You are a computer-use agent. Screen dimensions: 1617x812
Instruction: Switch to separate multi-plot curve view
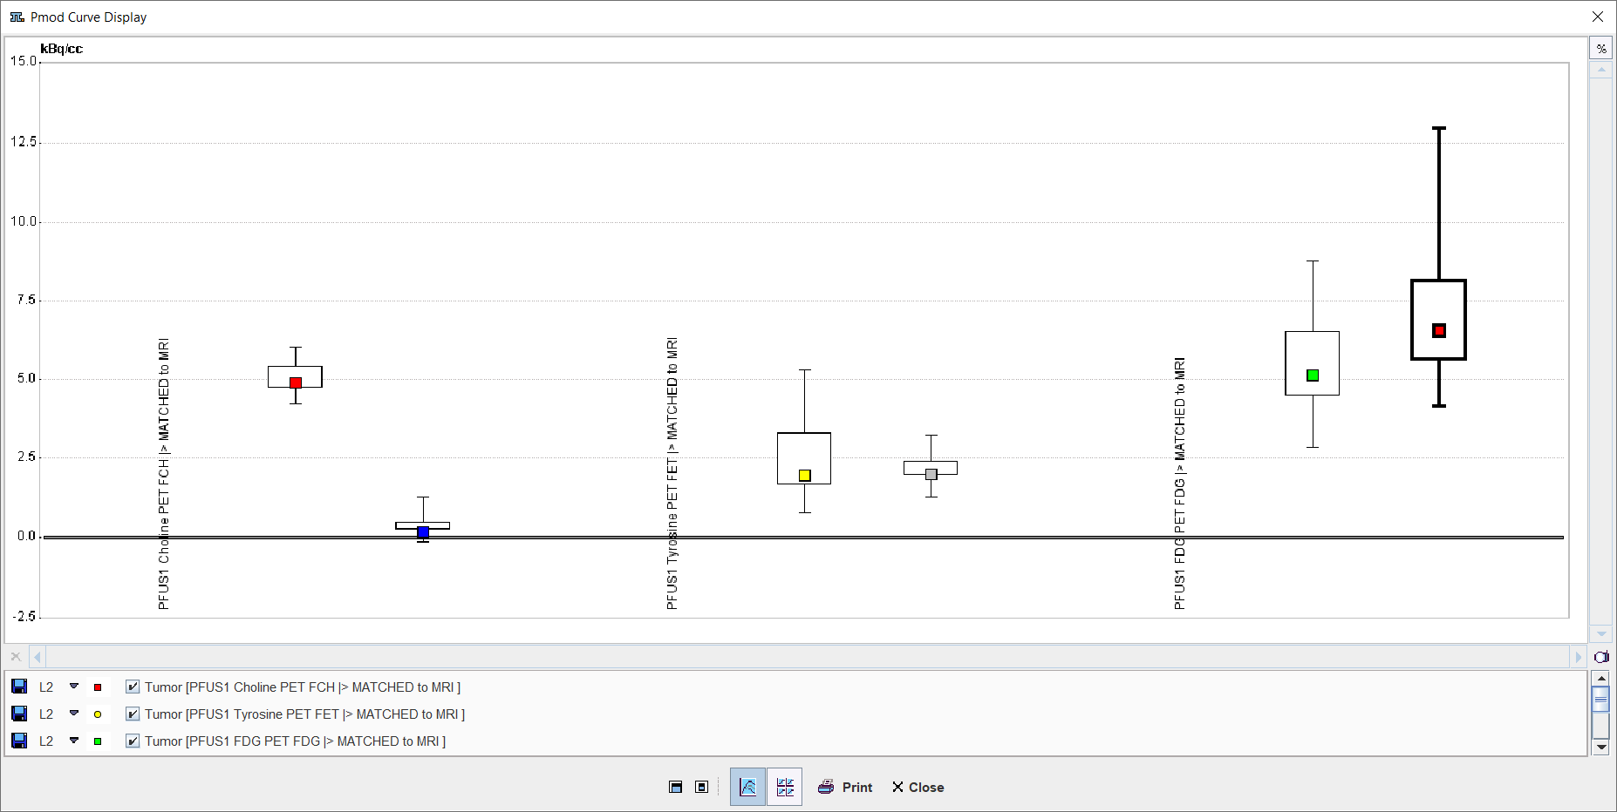[x=785, y=787]
